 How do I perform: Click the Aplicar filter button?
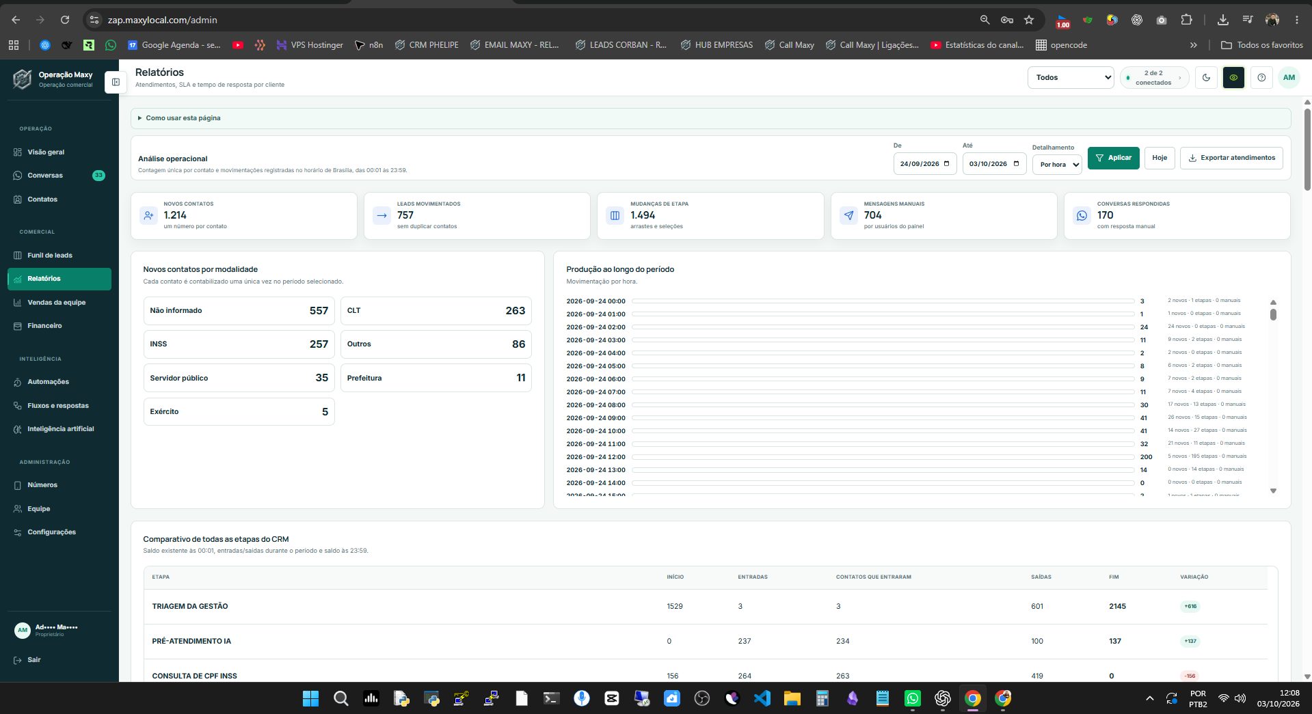point(1113,158)
